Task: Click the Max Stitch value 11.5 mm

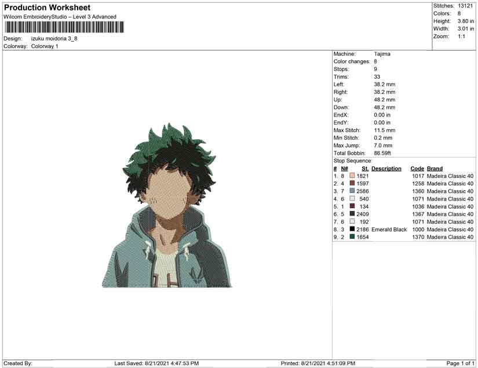Action: pyautogui.click(x=384, y=130)
